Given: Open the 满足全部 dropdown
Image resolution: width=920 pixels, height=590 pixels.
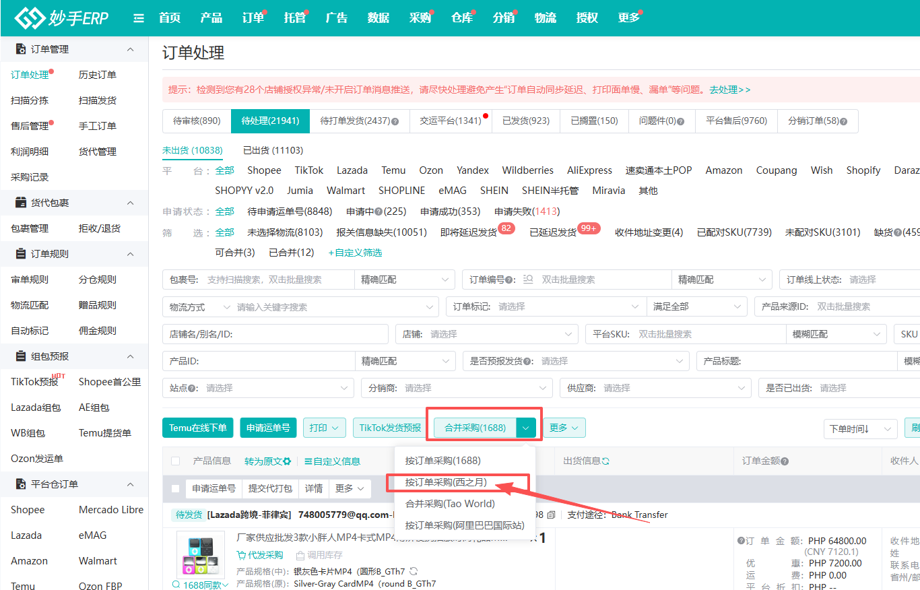Looking at the screenshot, I should click(x=696, y=306).
